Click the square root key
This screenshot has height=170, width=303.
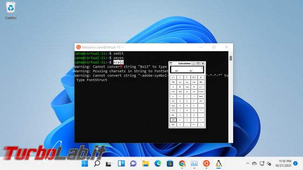tap(187, 77)
